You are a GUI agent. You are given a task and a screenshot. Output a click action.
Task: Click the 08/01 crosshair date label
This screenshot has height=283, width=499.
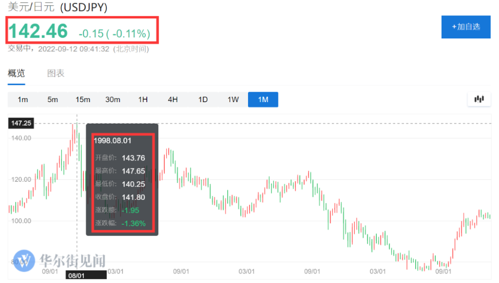tap(76, 275)
